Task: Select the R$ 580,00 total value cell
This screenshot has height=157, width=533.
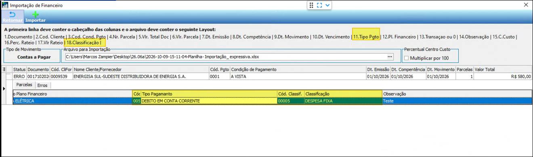Action: [503, 76]
